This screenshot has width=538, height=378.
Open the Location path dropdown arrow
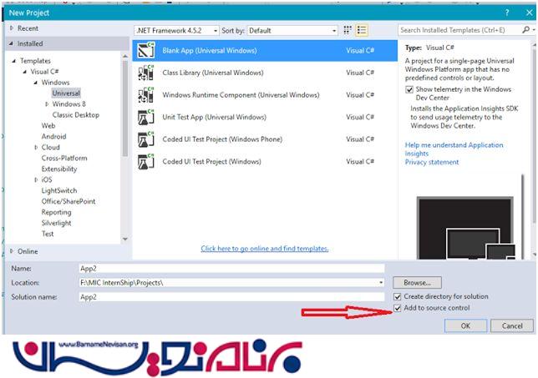click(x=381, y=283)
